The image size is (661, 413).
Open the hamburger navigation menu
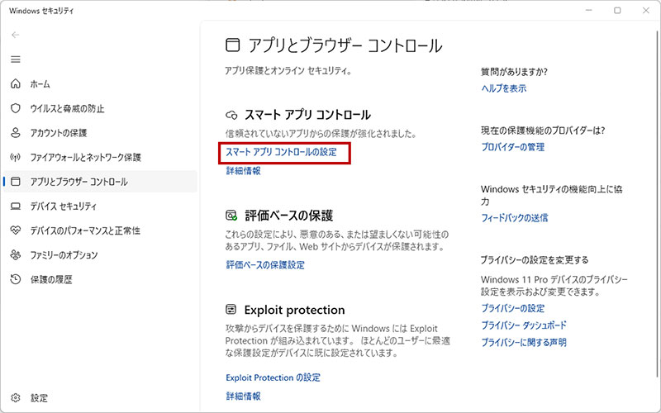click(16, 59)
